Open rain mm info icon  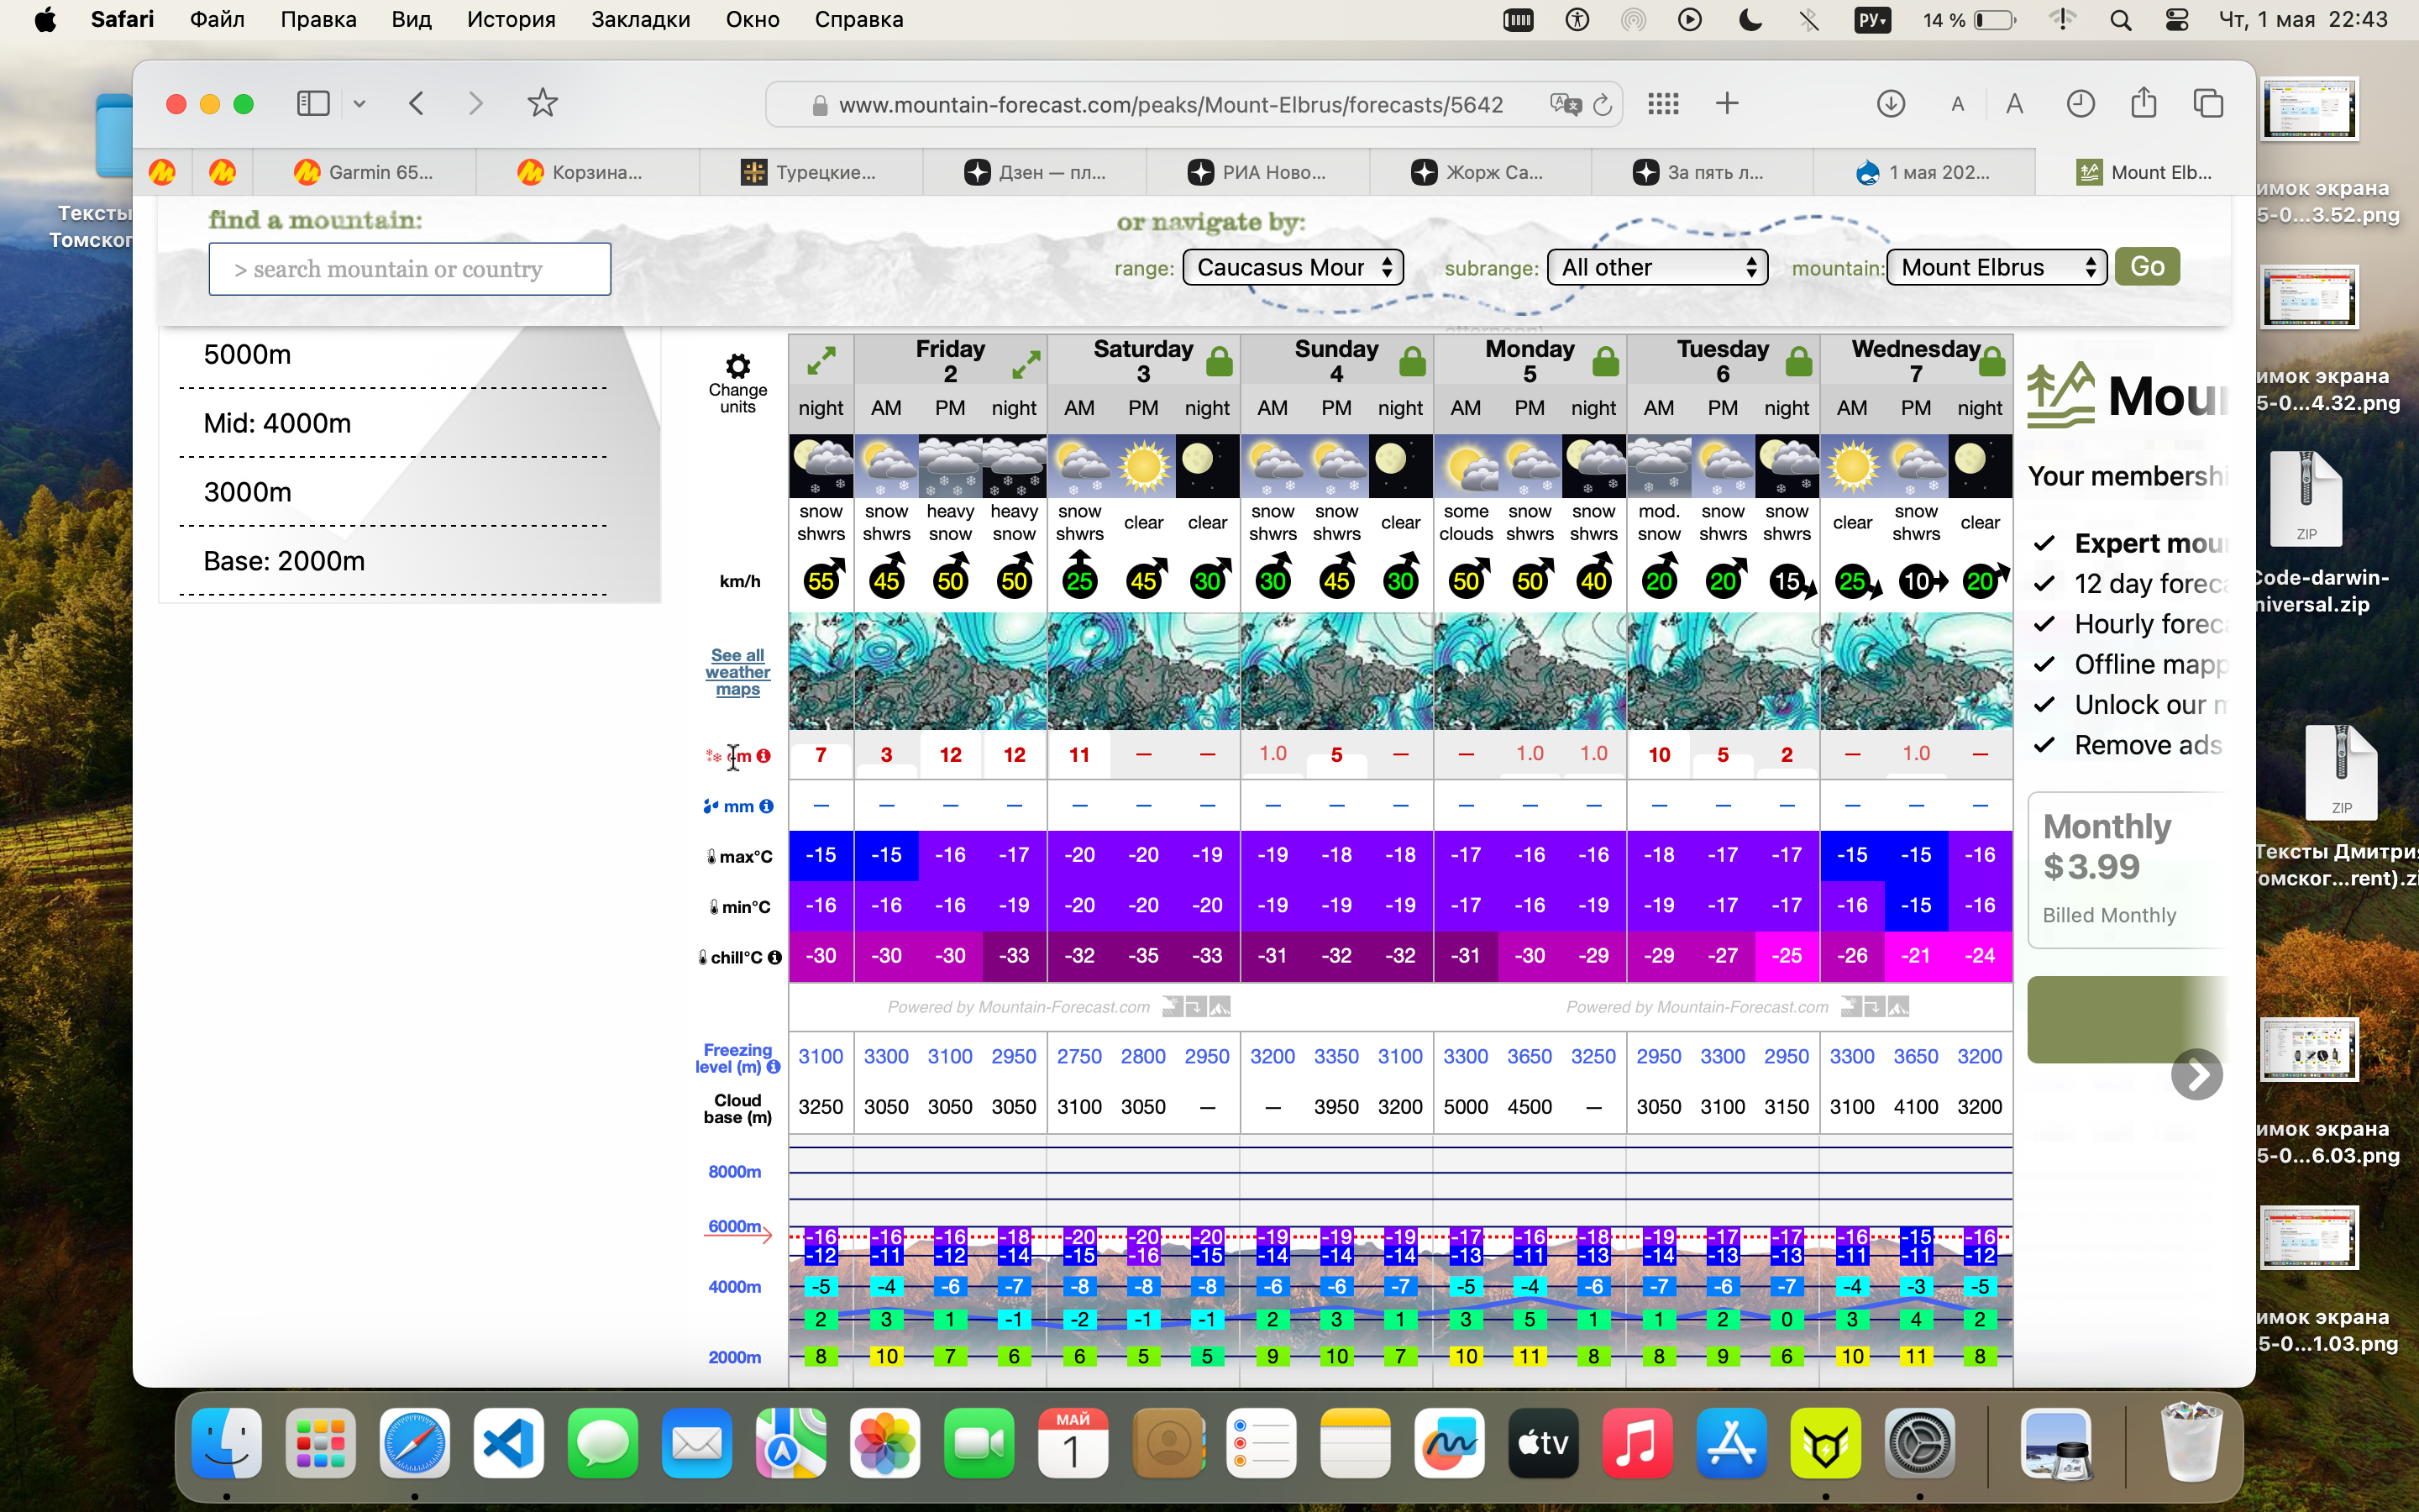click(x=767, y=806)
